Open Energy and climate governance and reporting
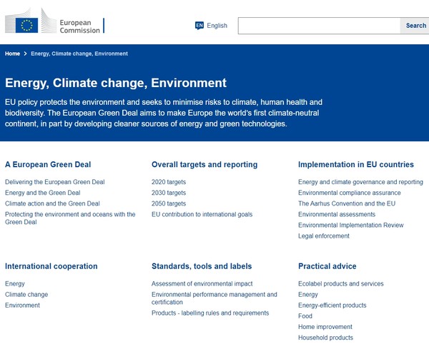 pos(360,182)
